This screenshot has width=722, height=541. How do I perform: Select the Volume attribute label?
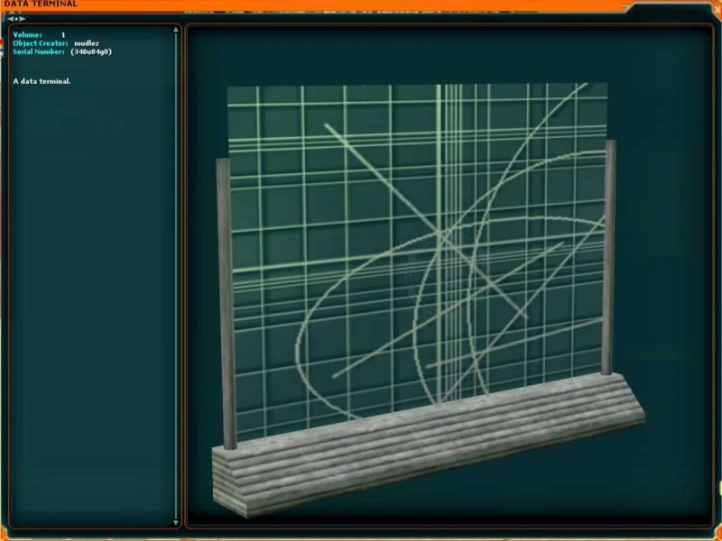pos(27,34)
